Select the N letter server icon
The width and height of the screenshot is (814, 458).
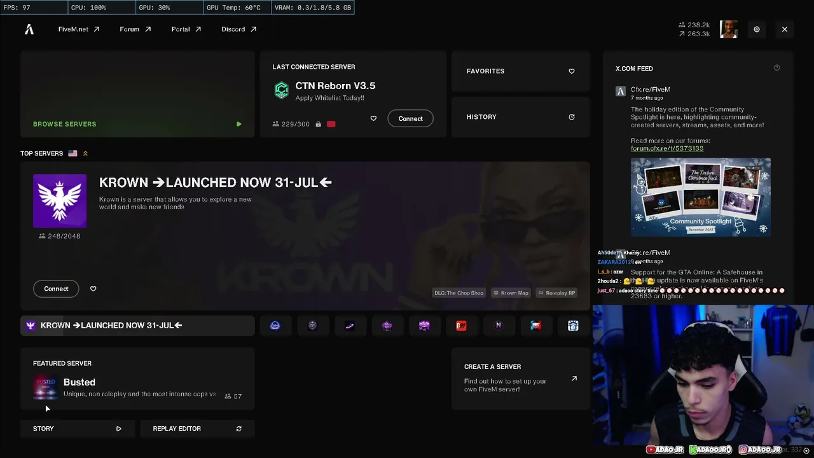[x=499, y=326]
